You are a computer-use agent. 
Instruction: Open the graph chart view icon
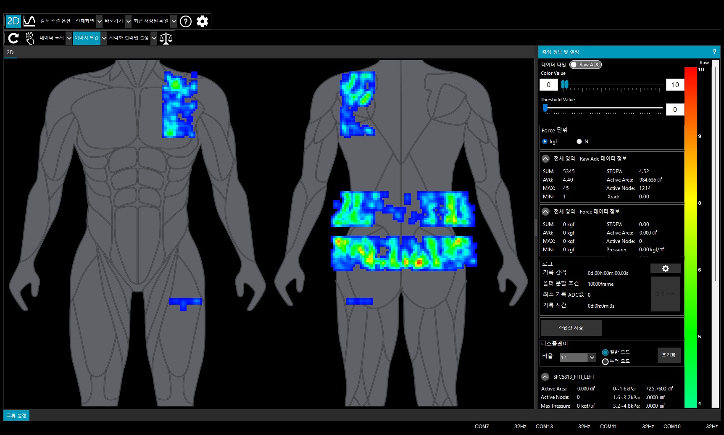coord(29,21)
